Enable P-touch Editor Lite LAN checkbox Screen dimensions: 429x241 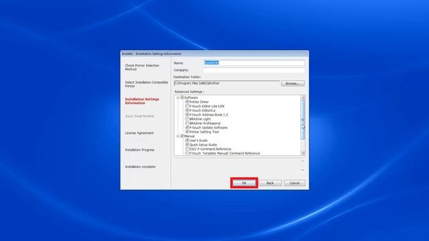coord(188,106)
